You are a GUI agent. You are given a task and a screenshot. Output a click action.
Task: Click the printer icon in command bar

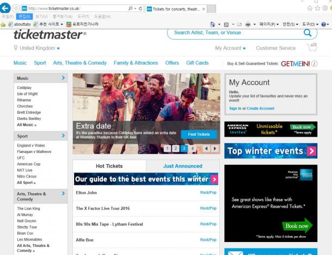point(248,24)
